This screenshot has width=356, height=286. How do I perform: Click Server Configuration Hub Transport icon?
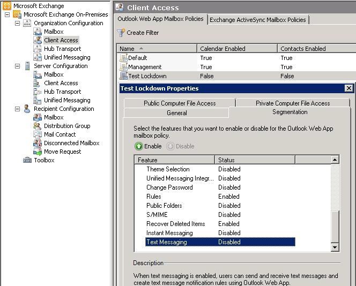(x=38, y=92)
